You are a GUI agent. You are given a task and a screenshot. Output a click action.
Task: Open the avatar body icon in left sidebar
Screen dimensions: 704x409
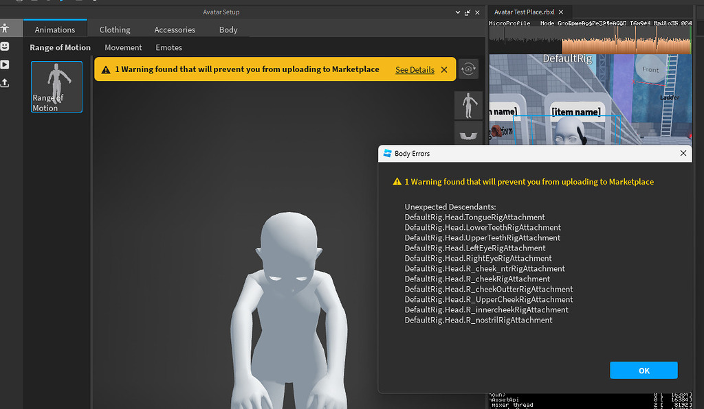point(5,29)
